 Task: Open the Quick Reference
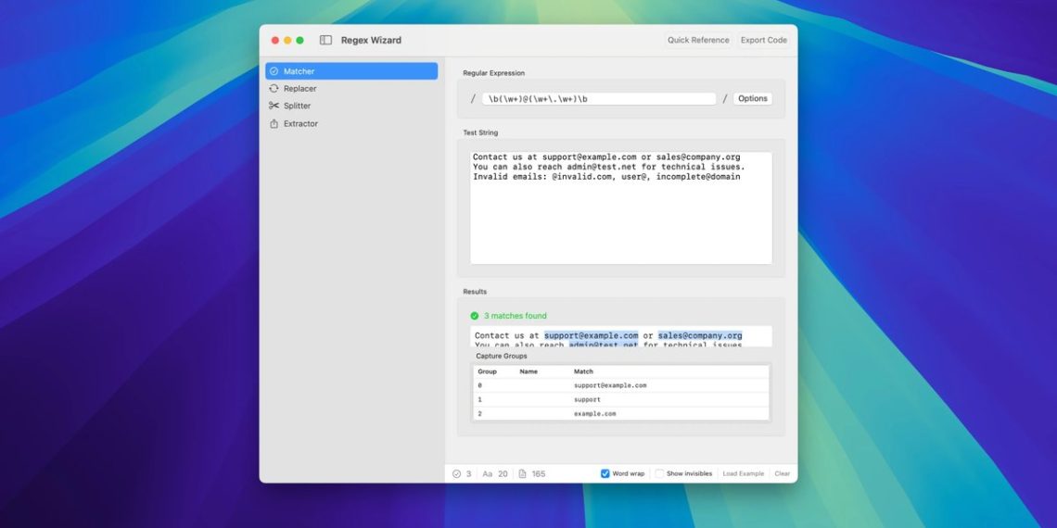pyautogui.click(x=697, y=40)
